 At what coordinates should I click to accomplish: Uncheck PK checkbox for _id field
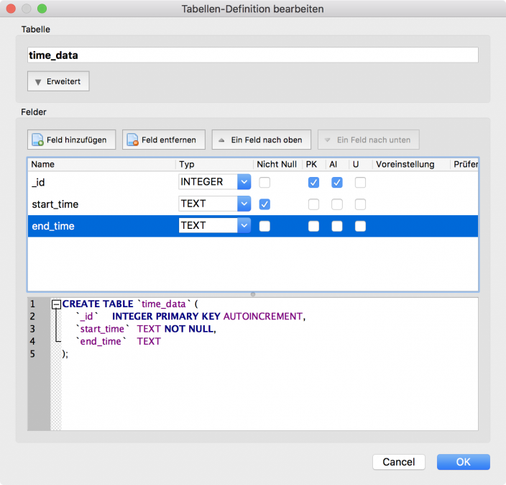(x=313, y=183)
